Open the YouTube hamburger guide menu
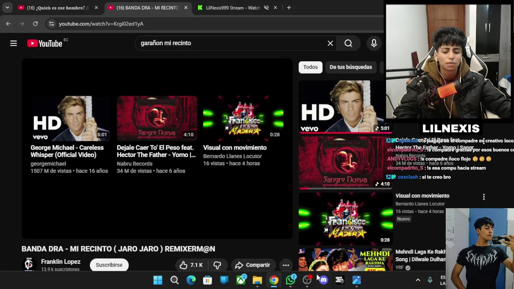 click(x=14, y=43)
